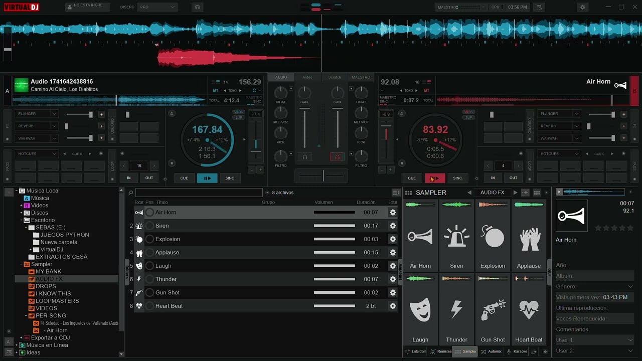Open edit gear for Air Horn row
Image resolution: width=642 pixels, height=361 pixels.
393,213
